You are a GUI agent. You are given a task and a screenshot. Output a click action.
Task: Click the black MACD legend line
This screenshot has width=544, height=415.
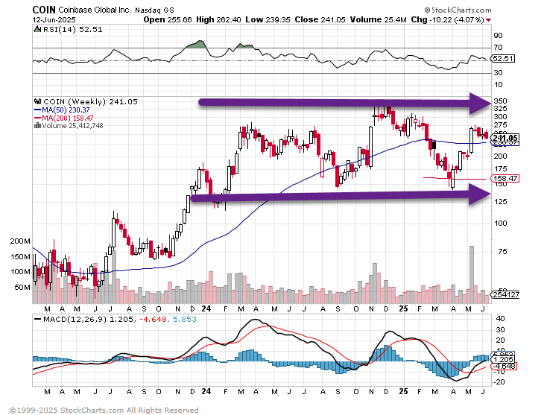click(x=37, y=319)
